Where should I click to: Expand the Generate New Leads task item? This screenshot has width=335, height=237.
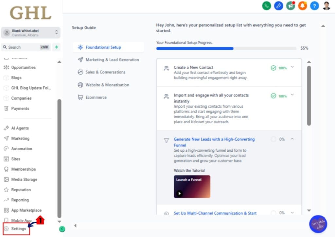[292, 139]
